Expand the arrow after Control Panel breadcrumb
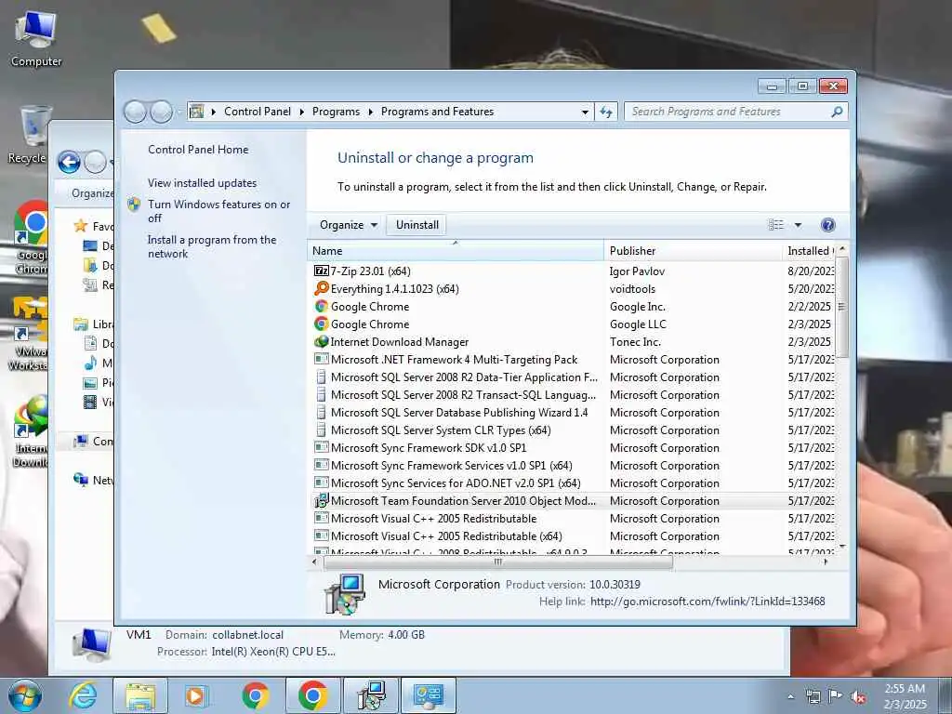This screenshot has height=714, width=952. [302, 112]
